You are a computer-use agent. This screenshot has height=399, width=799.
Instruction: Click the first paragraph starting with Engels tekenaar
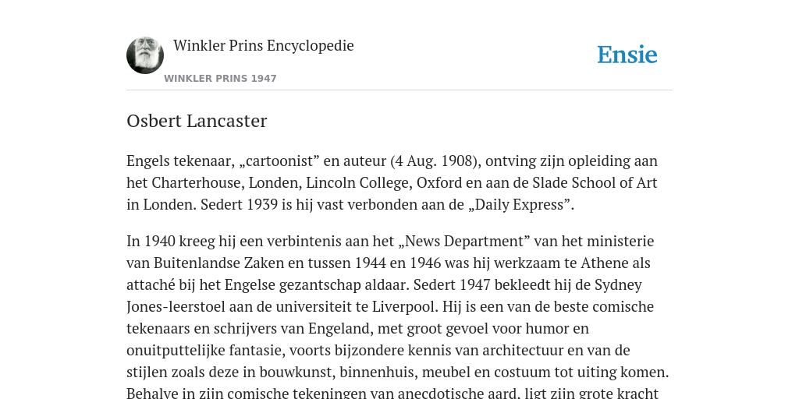392,182
